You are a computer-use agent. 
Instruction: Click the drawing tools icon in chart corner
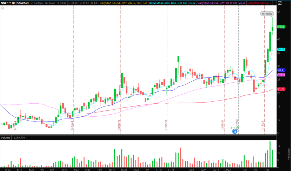[280, 3]
